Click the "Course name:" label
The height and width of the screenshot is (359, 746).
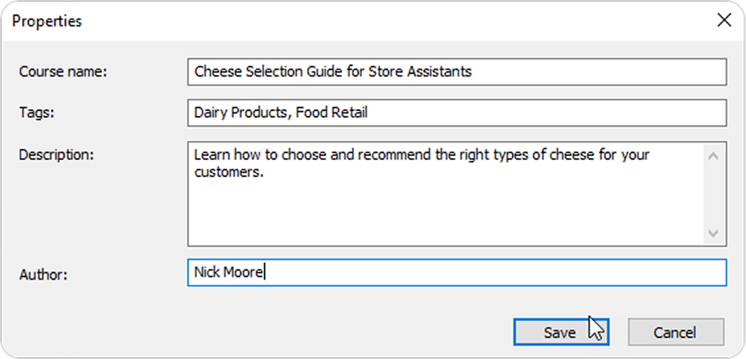click(x=62, y=71)
